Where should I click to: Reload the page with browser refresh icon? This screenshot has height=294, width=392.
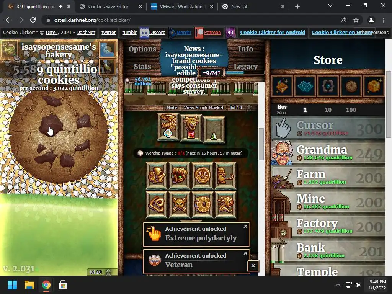[33, 20]
